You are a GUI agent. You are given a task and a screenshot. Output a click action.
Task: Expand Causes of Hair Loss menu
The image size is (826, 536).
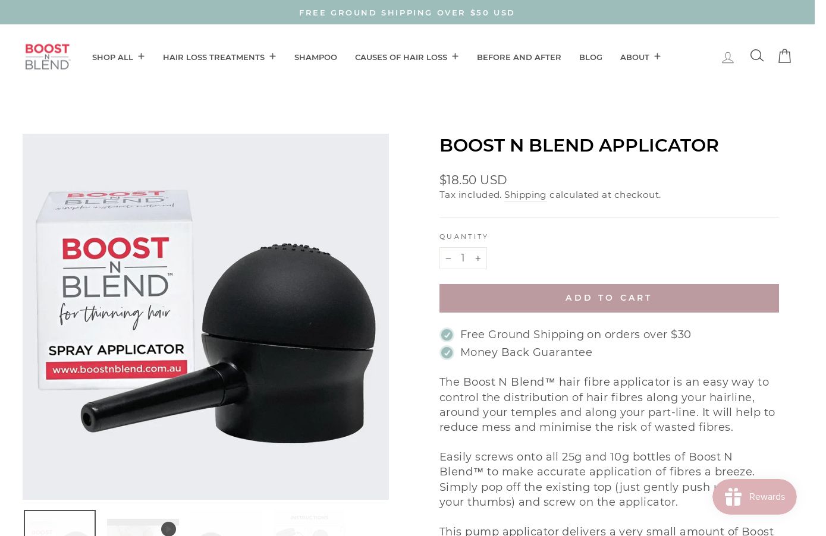point(407,57)
